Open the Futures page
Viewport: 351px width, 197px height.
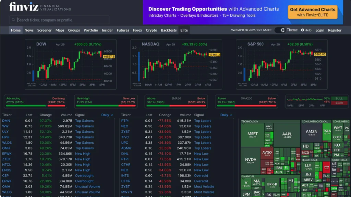[x=123, y=30]
